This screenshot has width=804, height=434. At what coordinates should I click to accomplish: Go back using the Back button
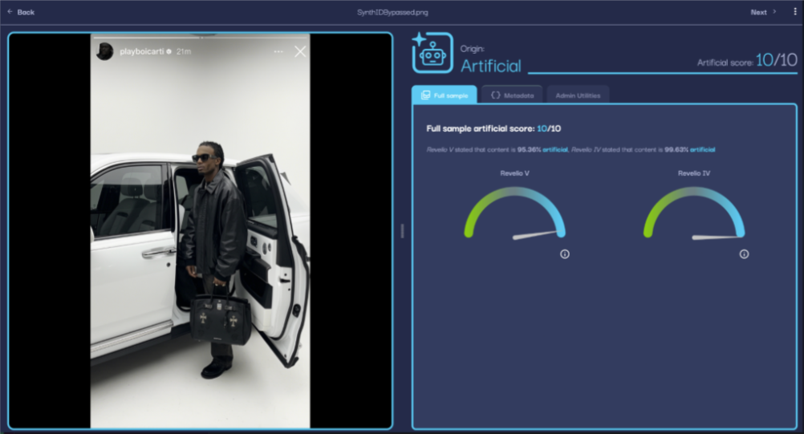21,12
